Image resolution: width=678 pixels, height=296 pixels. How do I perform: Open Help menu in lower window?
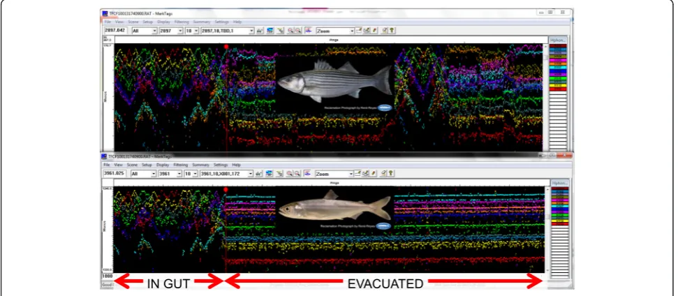tap(236, 165)
